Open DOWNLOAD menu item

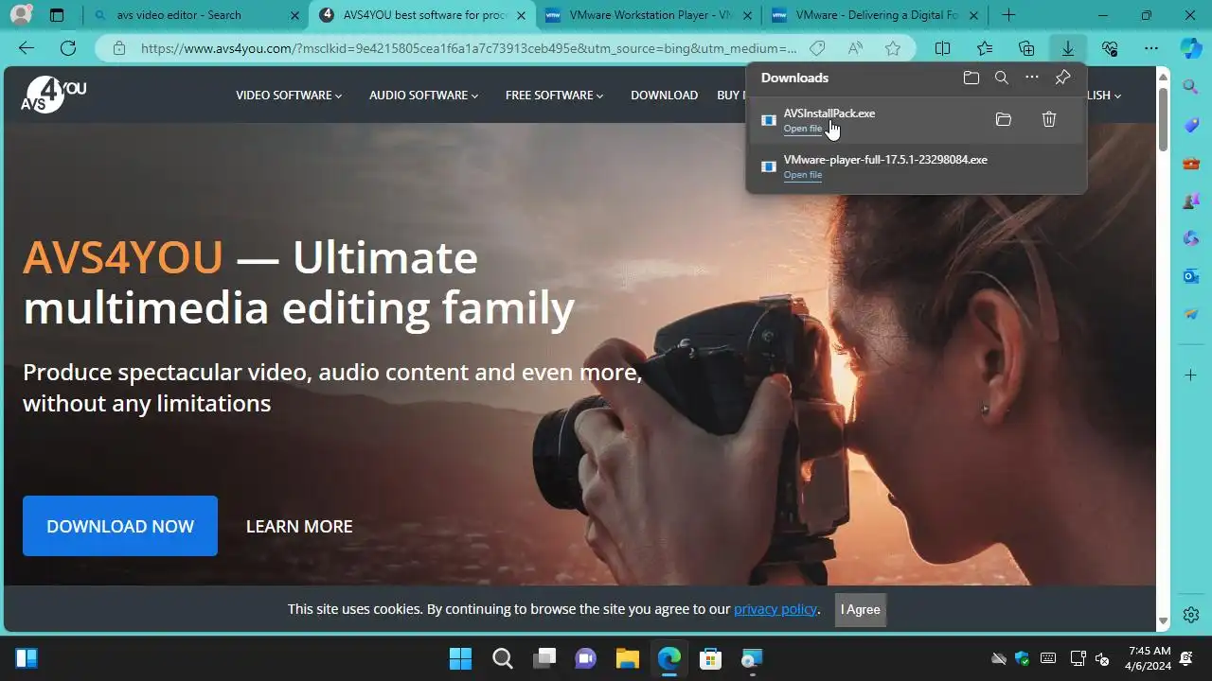tap(664, 96)
